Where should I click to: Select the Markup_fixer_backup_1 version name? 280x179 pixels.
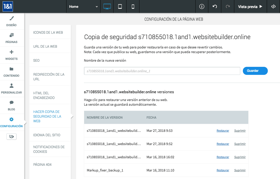click(105, 170)
